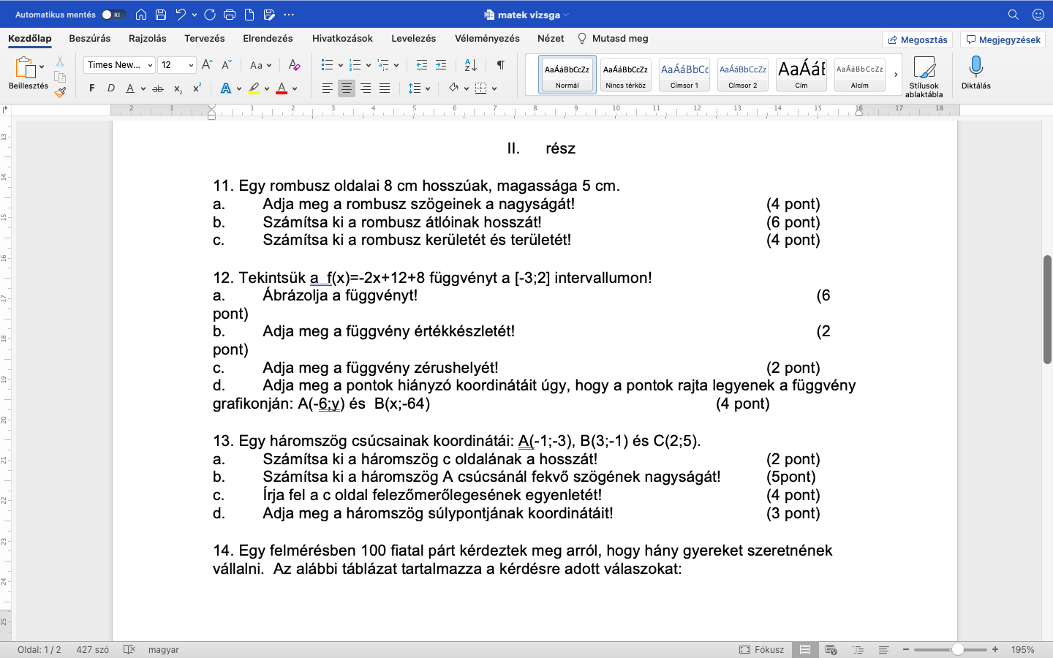Open the Stílusok ablaktábla pane

tap(924, 77)
